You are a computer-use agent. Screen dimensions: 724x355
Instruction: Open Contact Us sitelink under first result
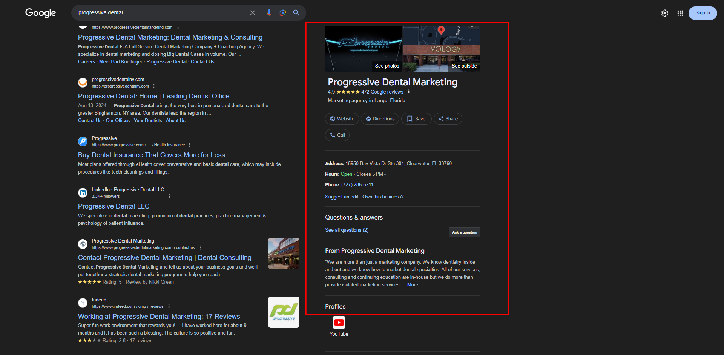pos(202,62)
